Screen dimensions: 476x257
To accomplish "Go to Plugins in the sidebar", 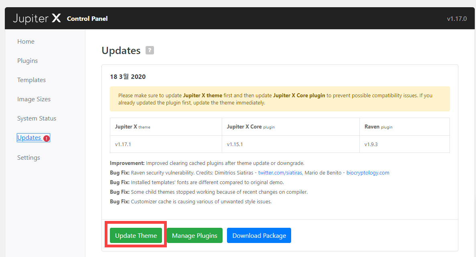I will [27, 60].
